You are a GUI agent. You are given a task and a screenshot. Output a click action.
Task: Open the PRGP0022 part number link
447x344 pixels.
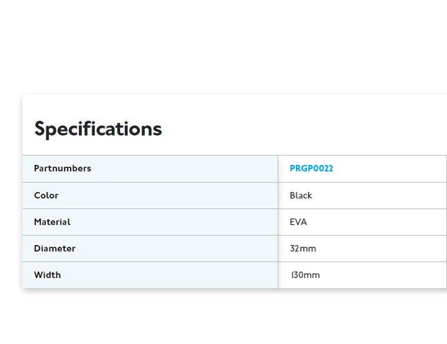(x=311, y=168)
